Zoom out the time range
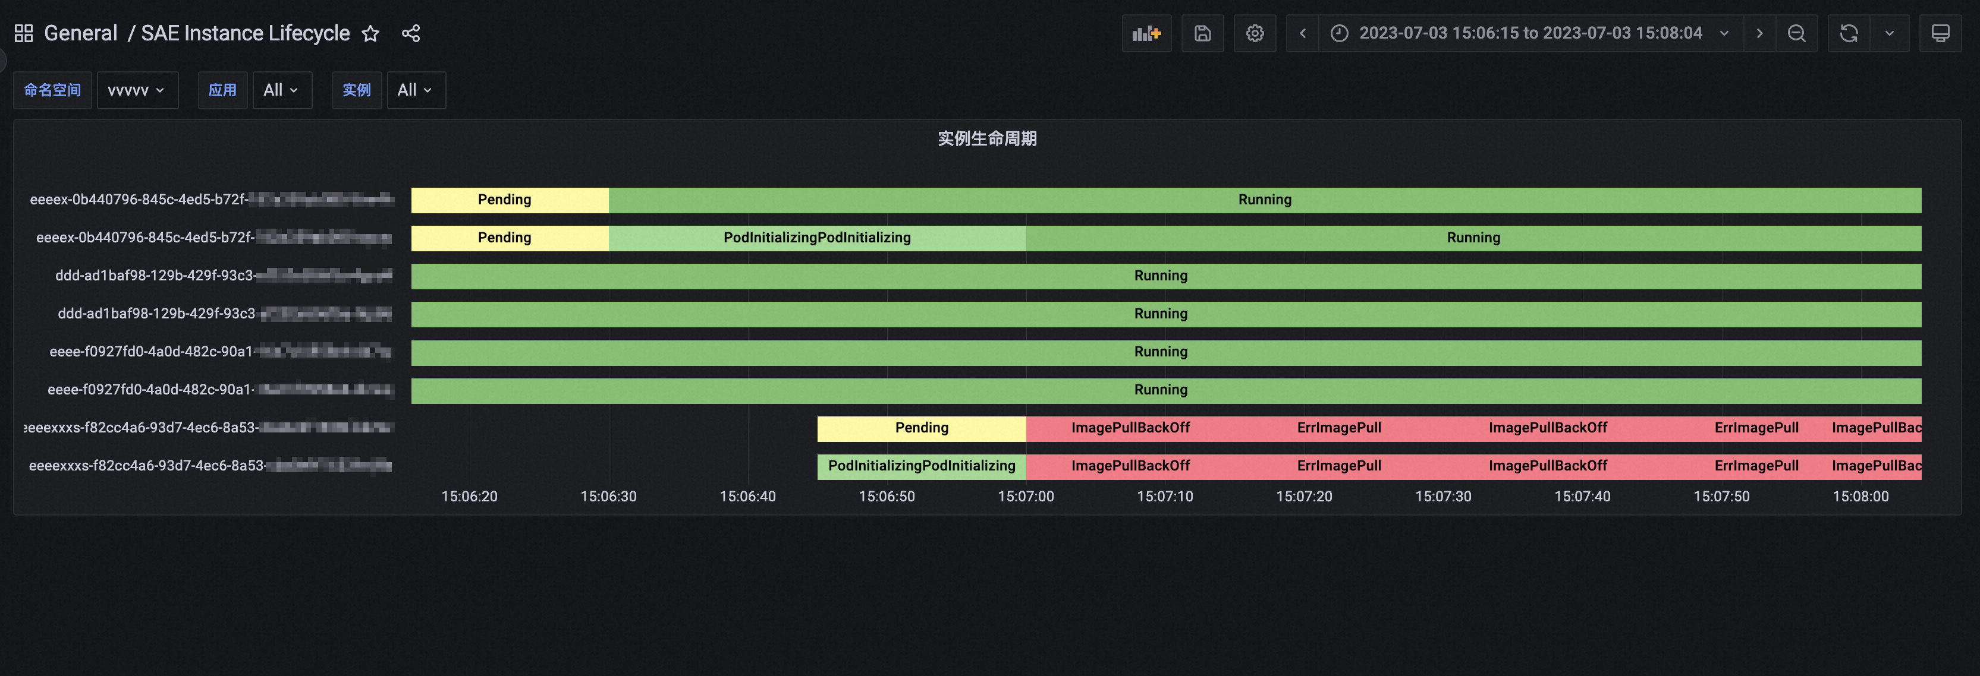1980x676 pixels. 1796,33
